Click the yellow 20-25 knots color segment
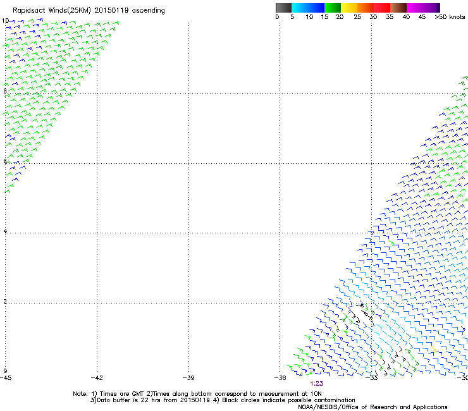The width and height of the screenshot is (468, 411). [x=349, y=8]
